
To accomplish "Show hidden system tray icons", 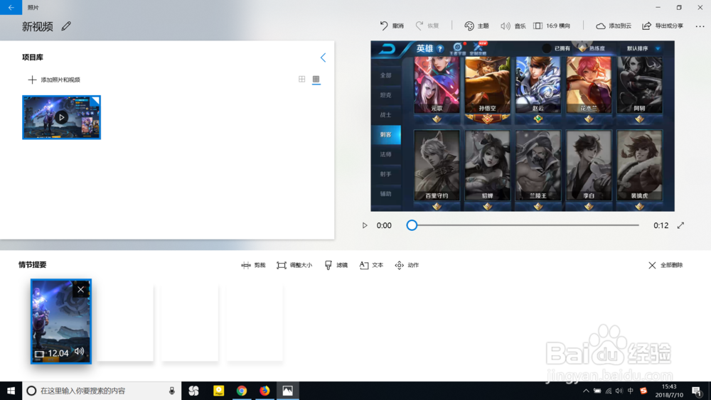I will pos(586,391).
